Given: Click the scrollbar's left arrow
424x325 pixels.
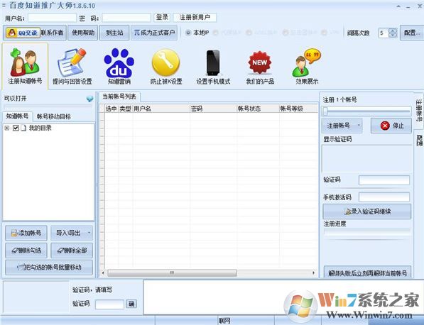Looking at the screenshot, I should (103, 273).
